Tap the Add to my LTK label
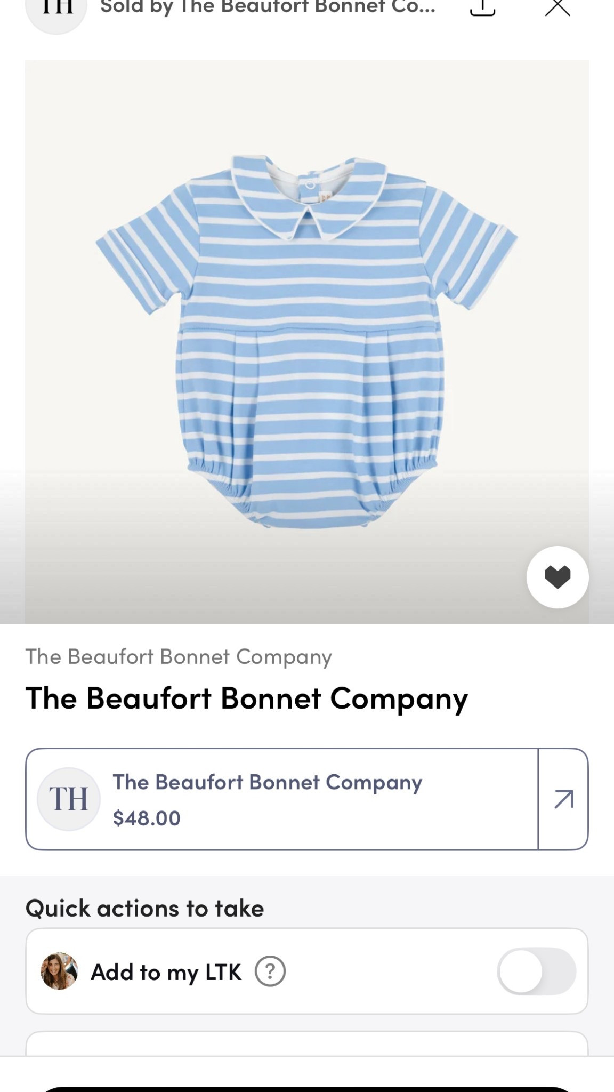This screenshot has width=614, height=1092. pyautogui.click(x=166, y=972)
